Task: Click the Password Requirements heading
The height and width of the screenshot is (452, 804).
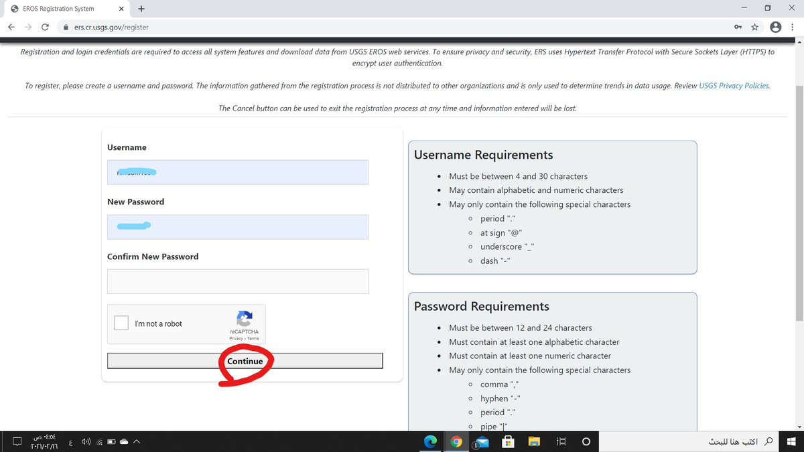Action: click(x=482, y=306)
